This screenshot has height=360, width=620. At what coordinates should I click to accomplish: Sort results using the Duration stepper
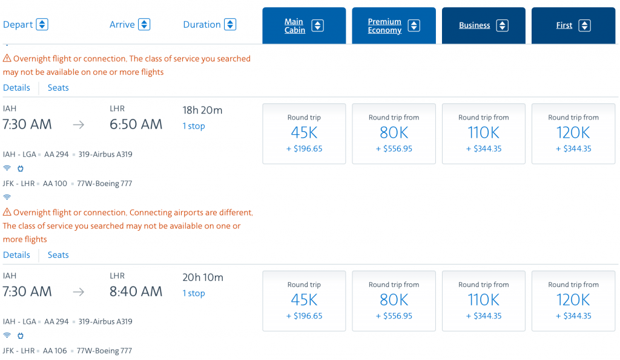pyautogui.click(x=230, y=24)
